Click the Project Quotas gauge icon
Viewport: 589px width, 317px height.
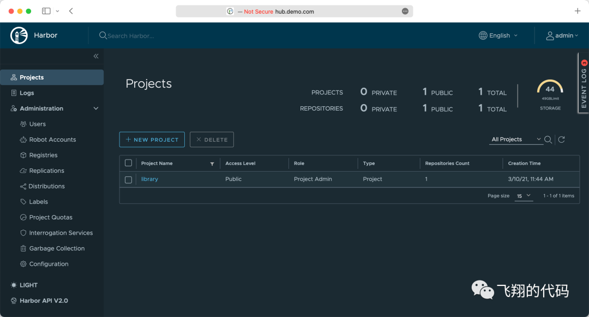[x=23, y=217]
